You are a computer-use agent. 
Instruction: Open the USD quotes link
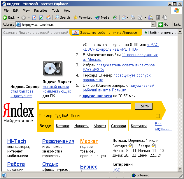116,170
